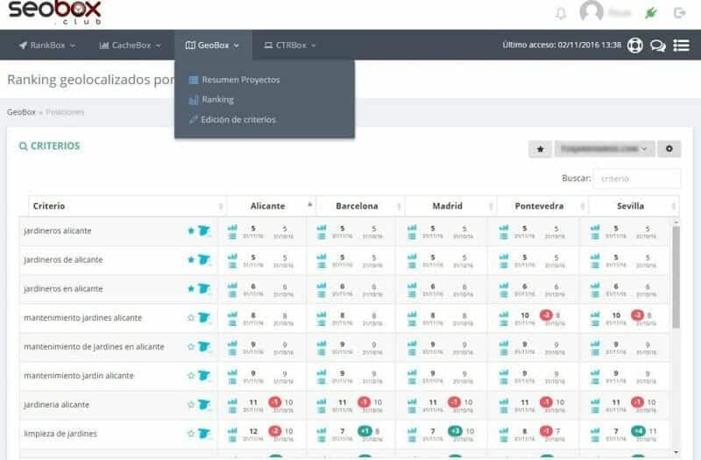Open chart icon in Sevilla for limpieza de jardines
The height and width of the screenshot is (460, 701).
pyautogui.click(x=595, y=430)
